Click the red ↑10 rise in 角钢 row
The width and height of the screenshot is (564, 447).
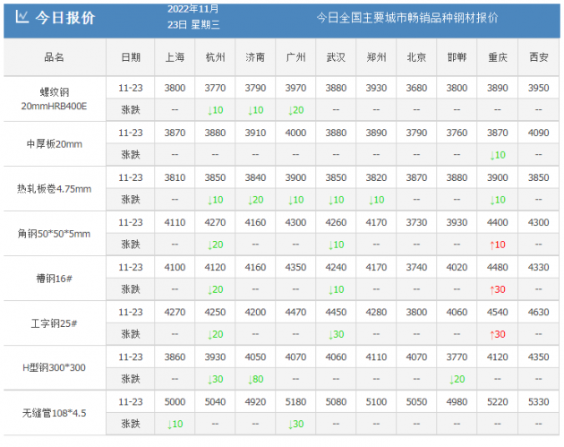coord(498,245)
